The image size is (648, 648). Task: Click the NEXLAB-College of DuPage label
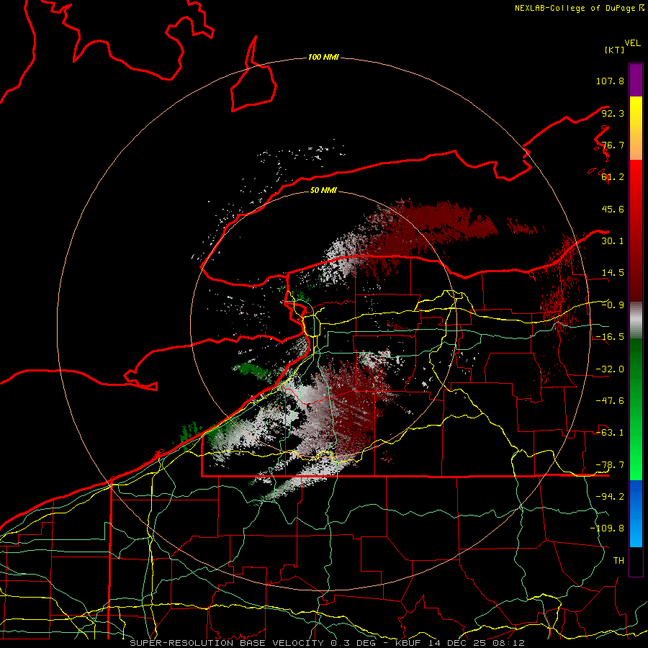pyautogui.click(x=579, y=8)
